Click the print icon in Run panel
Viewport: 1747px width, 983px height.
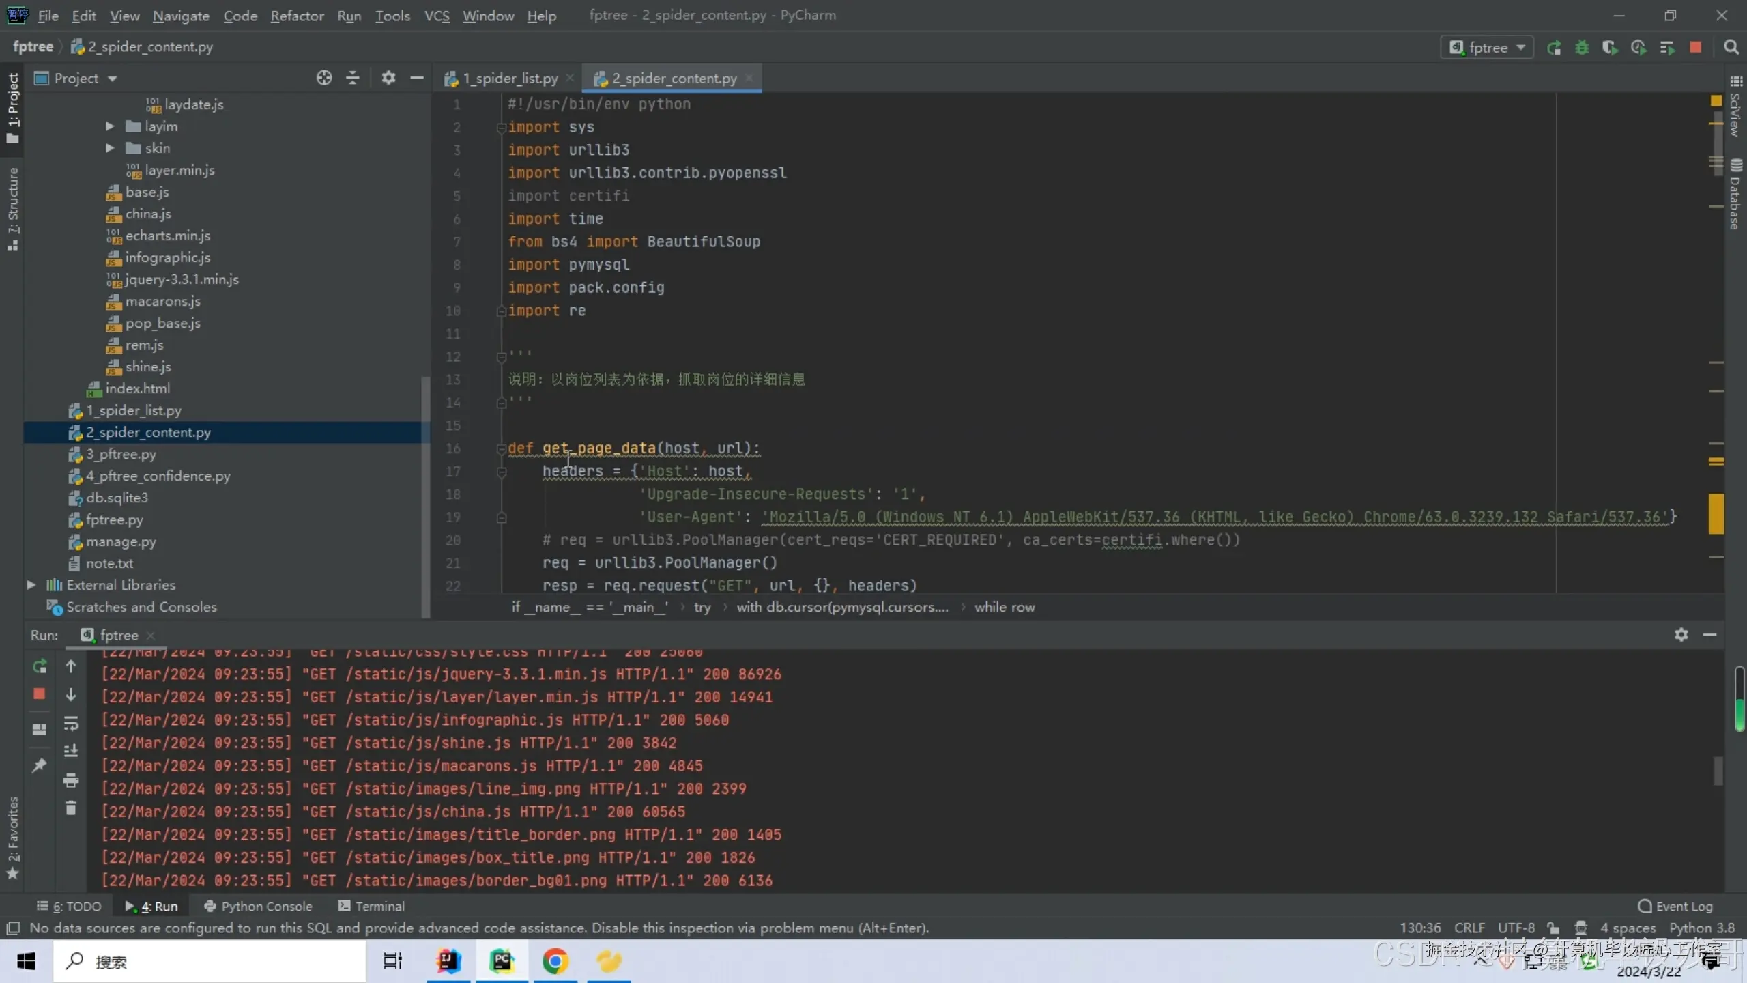click(x=71, y=780)
